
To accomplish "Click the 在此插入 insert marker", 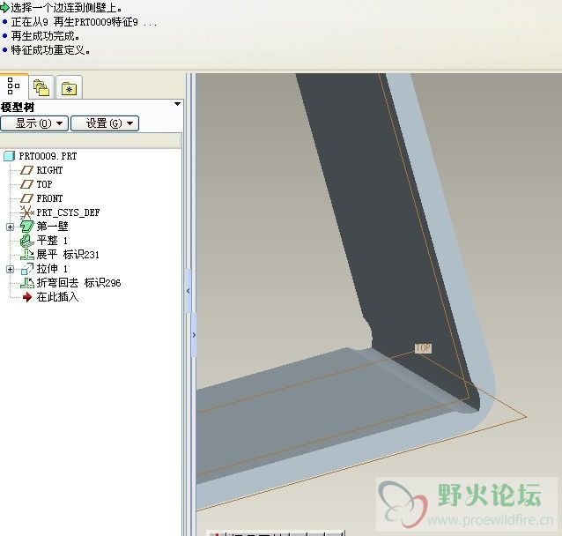I will (x=57, y=297).
